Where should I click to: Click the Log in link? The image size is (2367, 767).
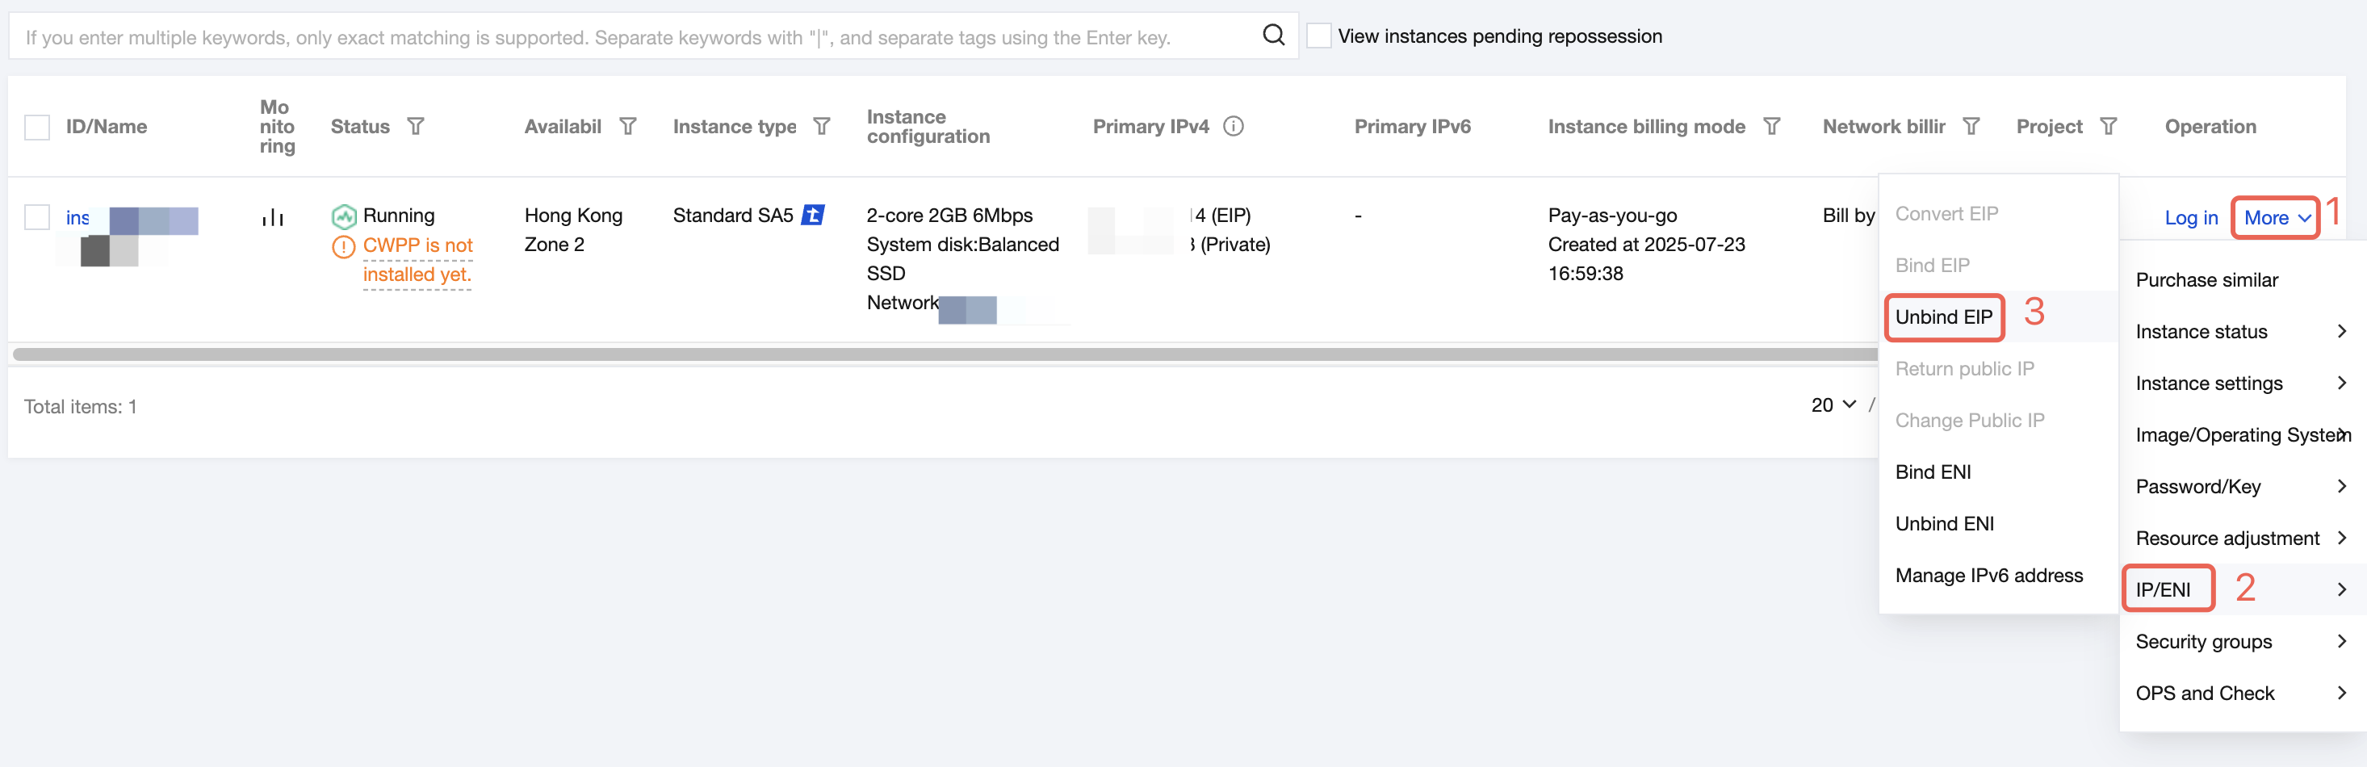pyautogui.click(x=2190, y=218)
